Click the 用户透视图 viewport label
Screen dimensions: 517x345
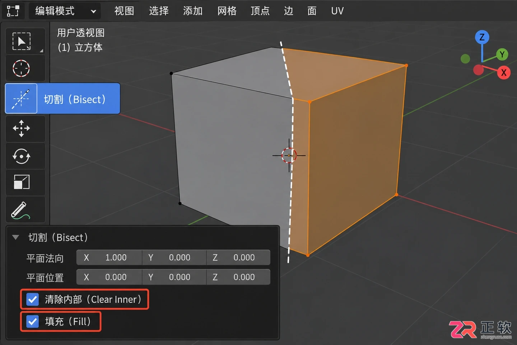pos(81,33)
